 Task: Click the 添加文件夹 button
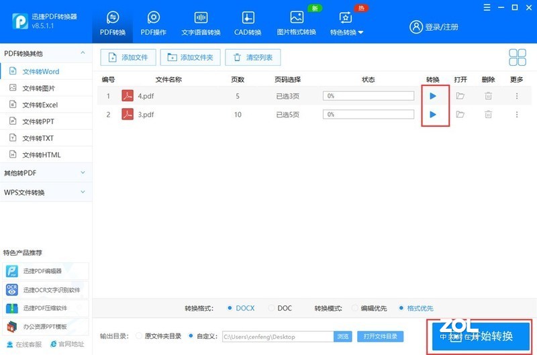pyautogui.click(x=190, y=57)
